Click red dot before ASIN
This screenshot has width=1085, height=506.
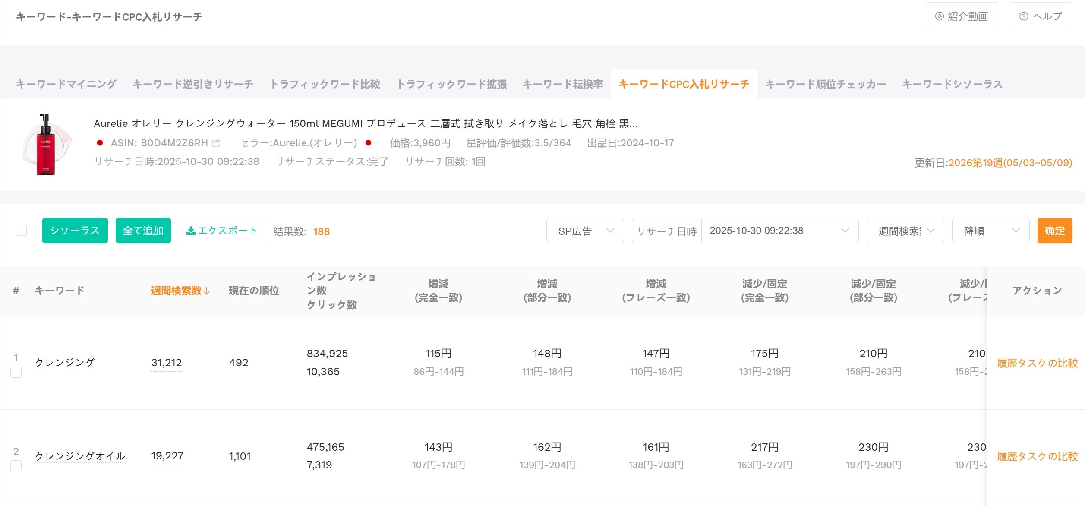click(100, 143)
